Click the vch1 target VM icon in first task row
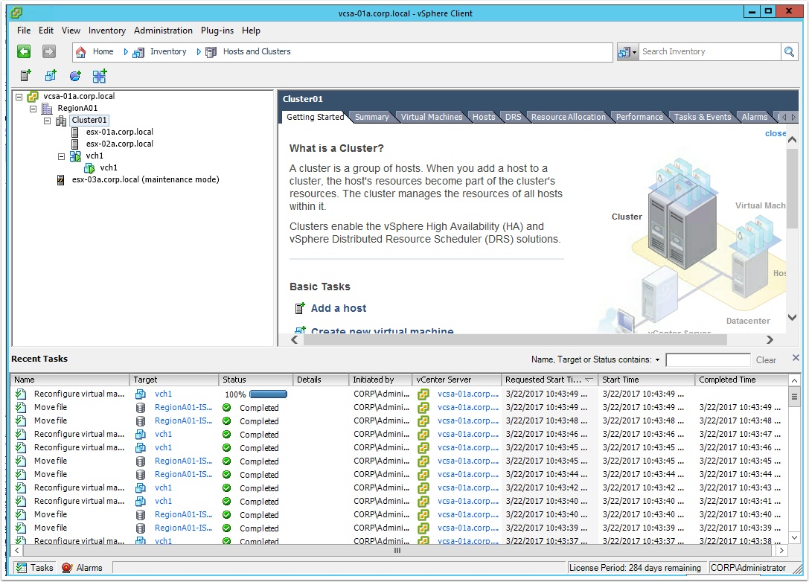 tap(141, 394)
